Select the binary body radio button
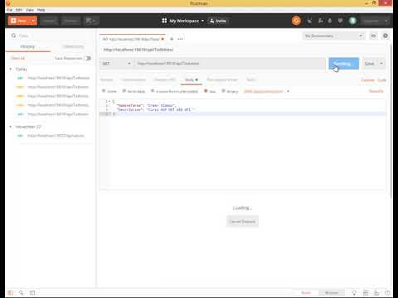The image size is (398, 298). point(223,91)
